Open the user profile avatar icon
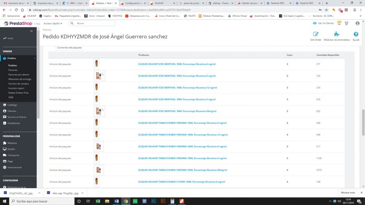This screenshot has height=205, width=365. (x=358, y=23)
